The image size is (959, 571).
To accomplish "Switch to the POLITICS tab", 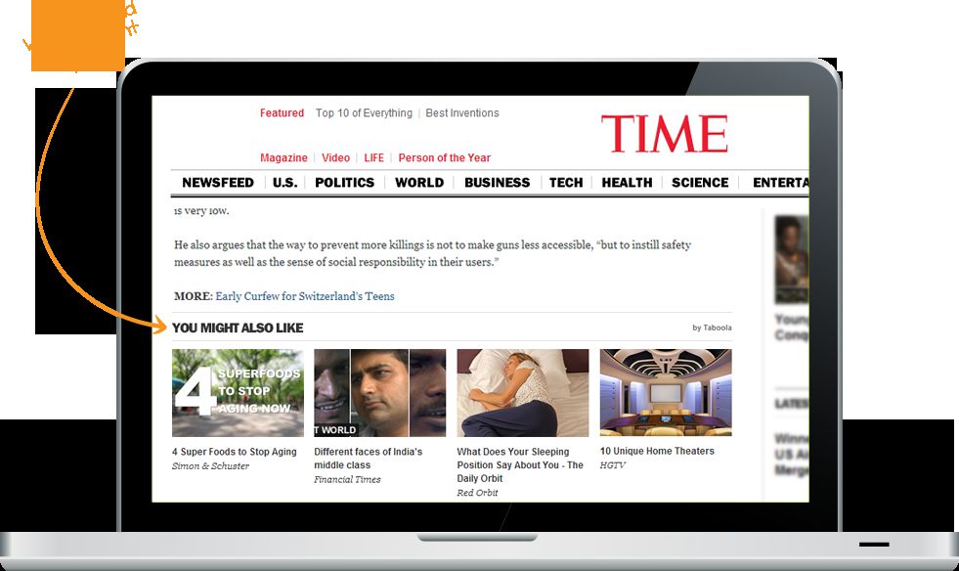I will click(x=344, y=182).
